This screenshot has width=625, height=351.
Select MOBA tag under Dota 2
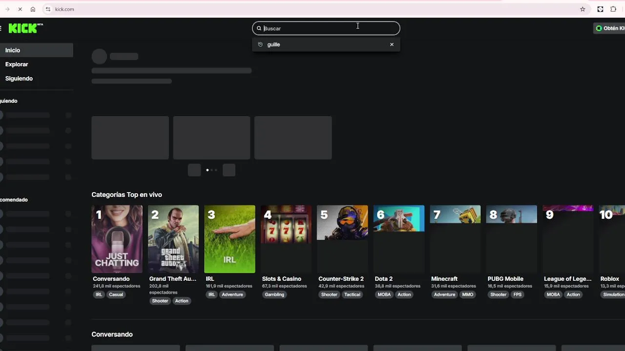coord(384,294)
